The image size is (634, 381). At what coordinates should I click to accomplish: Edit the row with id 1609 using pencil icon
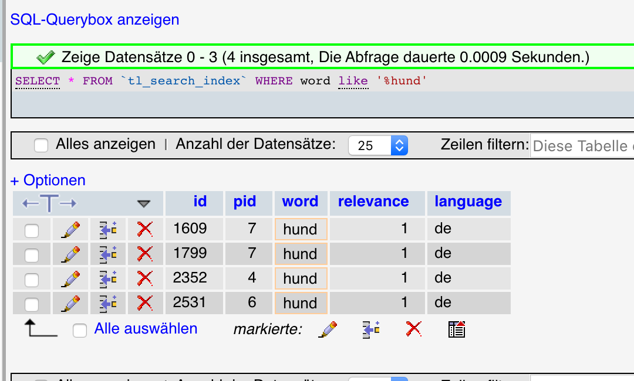coord(70,229)
